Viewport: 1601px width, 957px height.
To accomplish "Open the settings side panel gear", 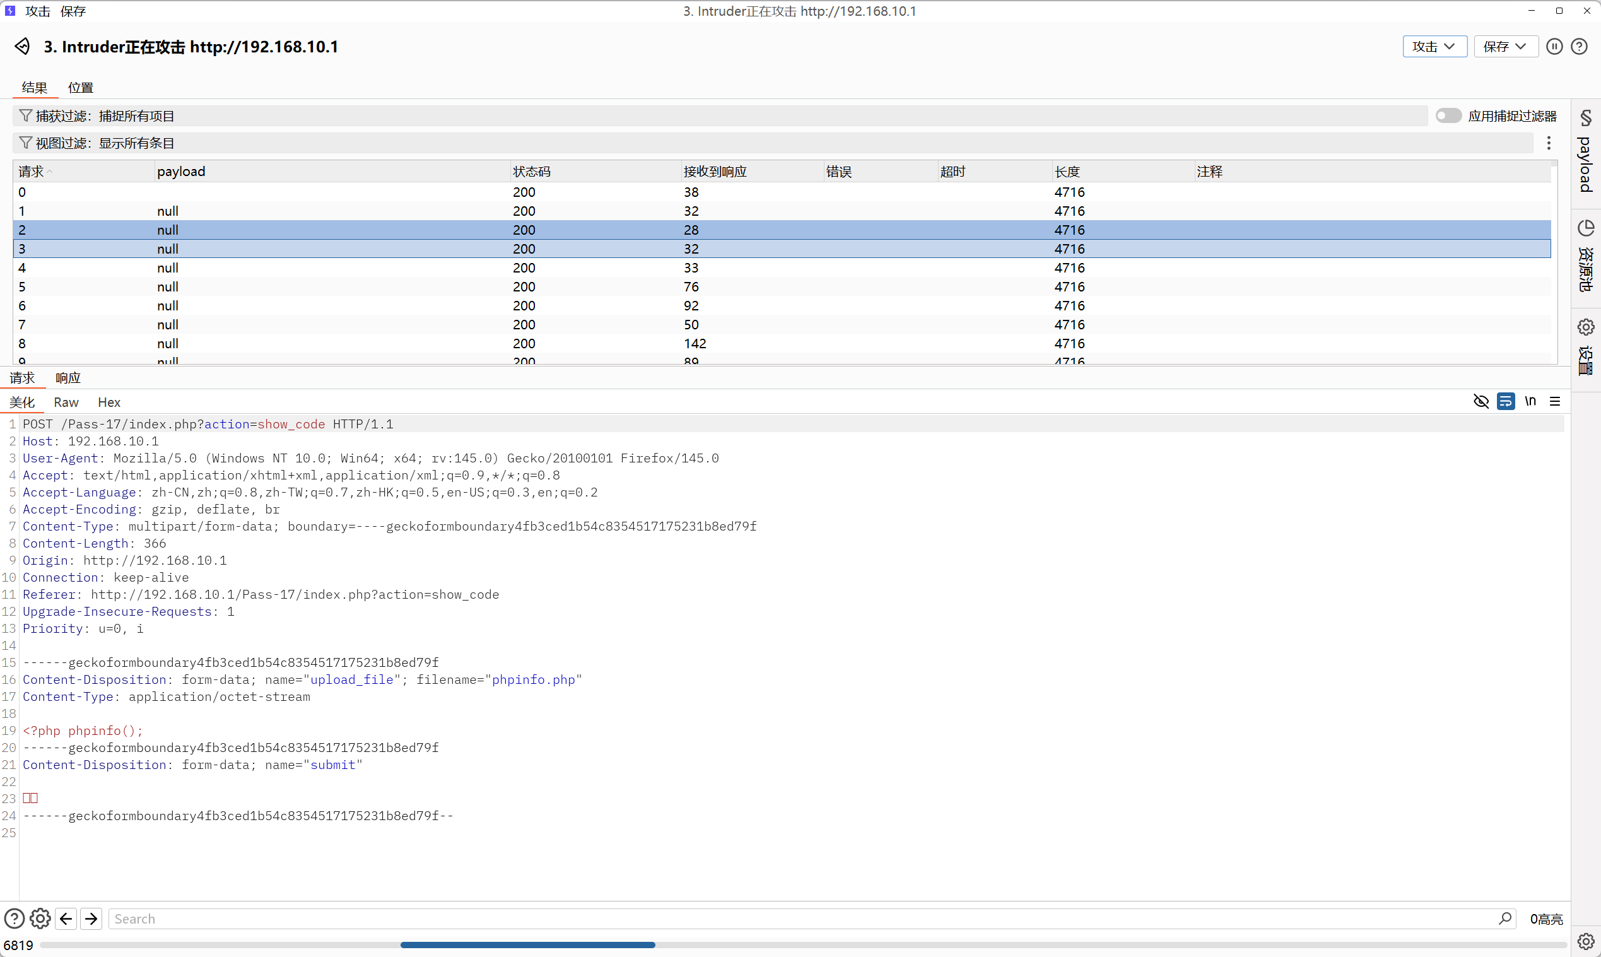I will point(1585,327).
